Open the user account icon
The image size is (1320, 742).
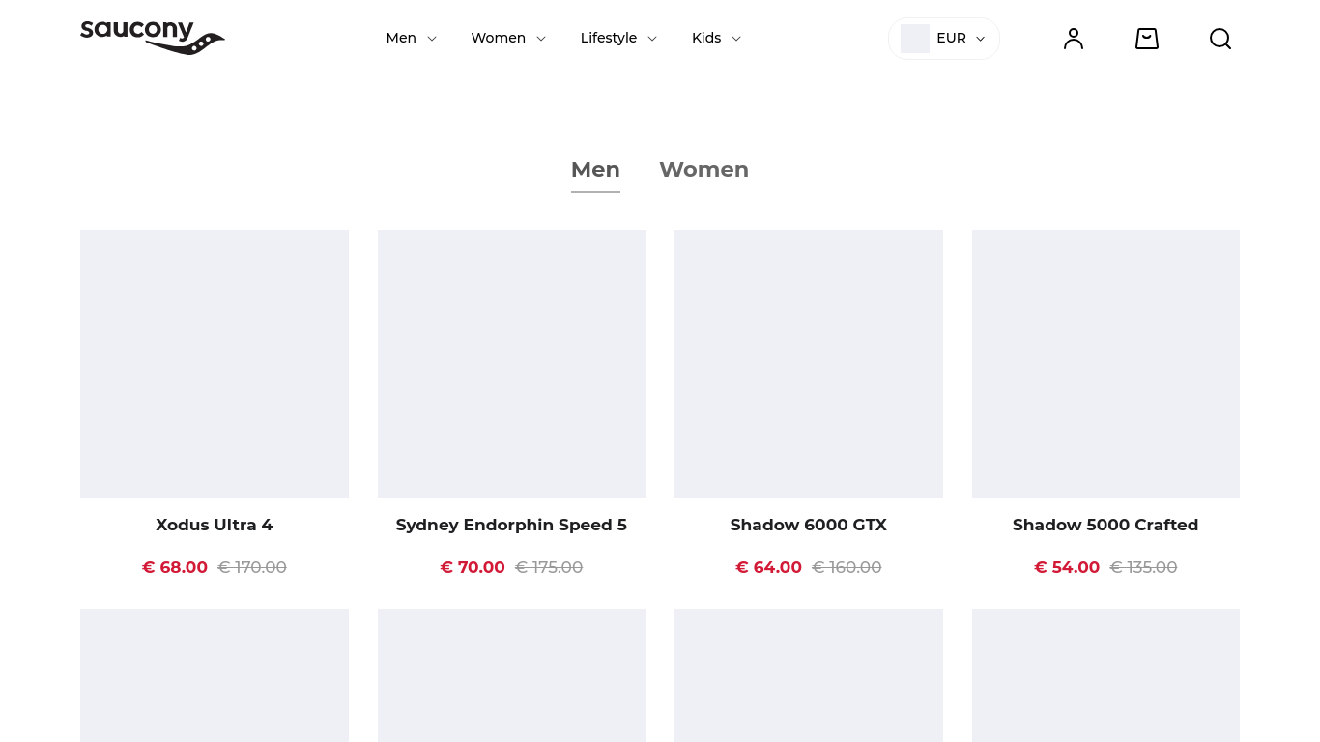pos(1074,39)
